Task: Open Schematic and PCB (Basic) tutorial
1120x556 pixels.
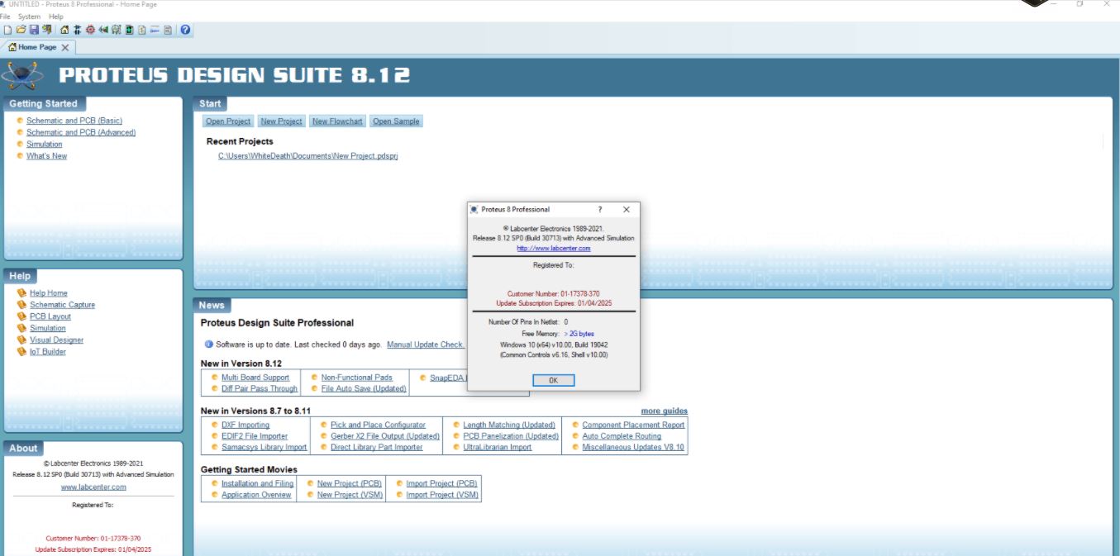Action: [x=74, y=121]
